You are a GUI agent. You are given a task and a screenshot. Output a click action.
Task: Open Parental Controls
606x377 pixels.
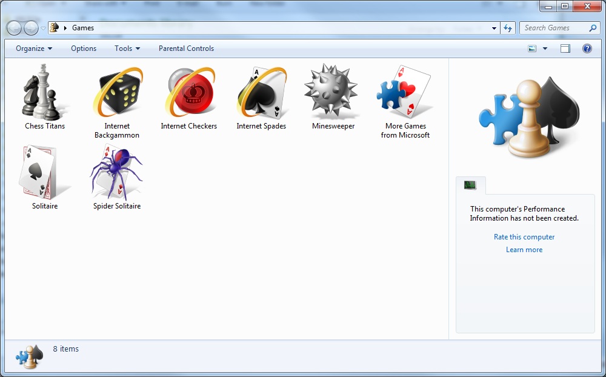click(186, 48)
